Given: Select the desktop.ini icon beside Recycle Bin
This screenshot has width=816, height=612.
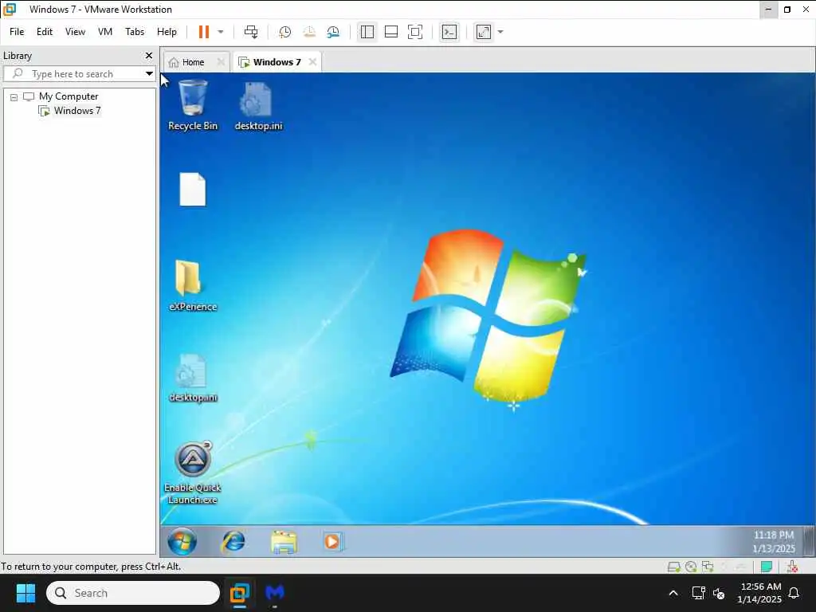Looking at the screenshot, I should [258, 106].
